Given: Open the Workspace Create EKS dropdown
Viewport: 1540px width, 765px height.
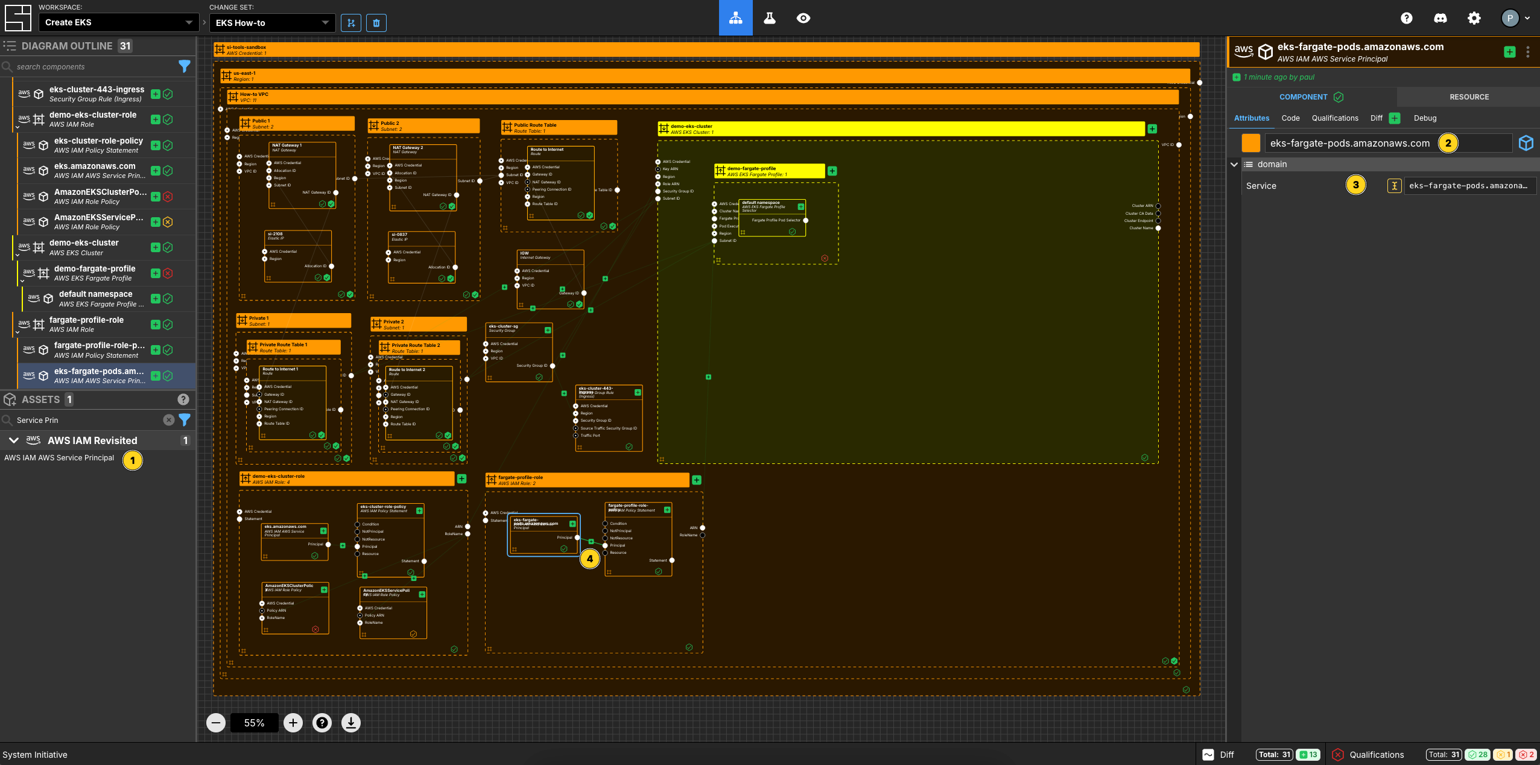Looking at the screenshot, I should pos(119,23).
